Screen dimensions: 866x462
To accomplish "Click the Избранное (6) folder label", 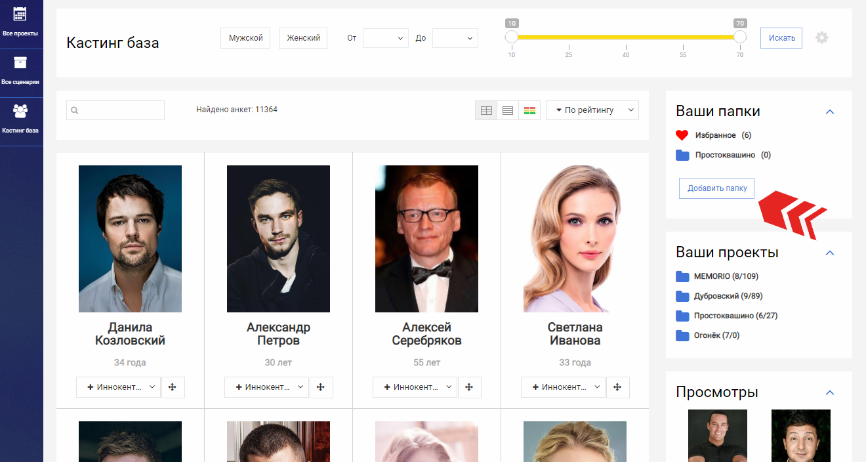I will pyautogui.click(x=723, y=135).
